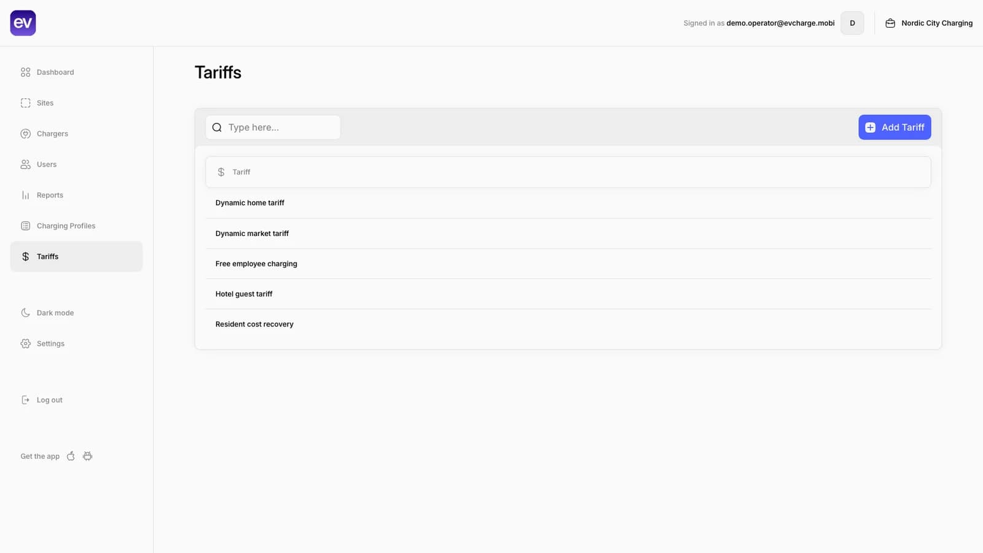Open Dashboard grid icon in sidebar
The height and width of the screenshot is (553, 983).
pyautogui.click(x=25, y=72)
